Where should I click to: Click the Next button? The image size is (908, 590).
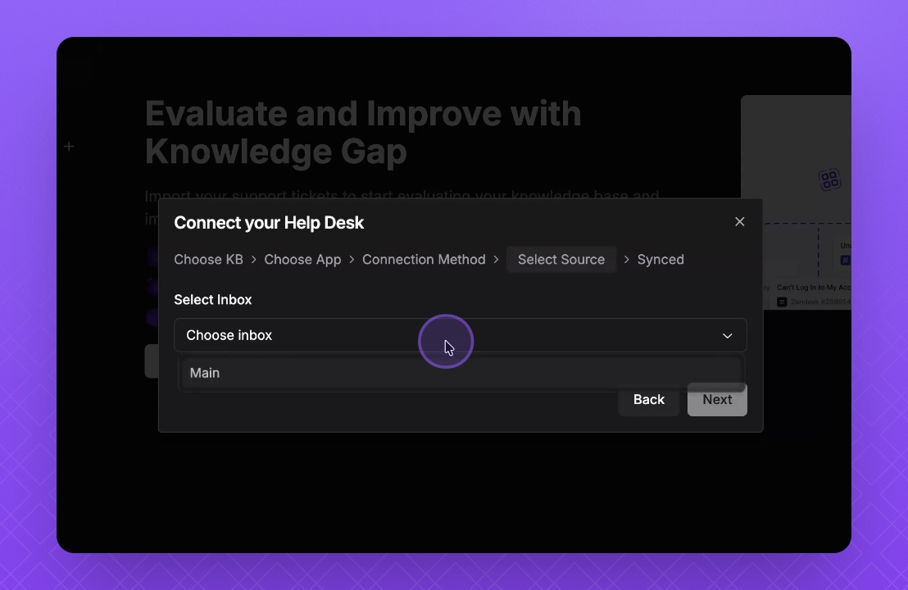(x=717, y=400)
